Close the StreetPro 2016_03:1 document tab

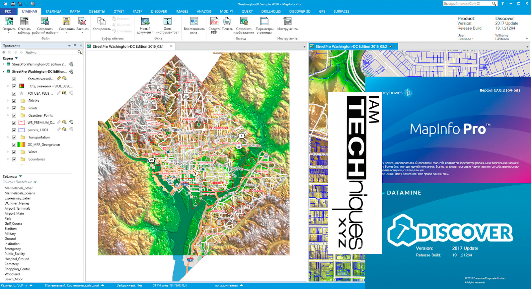[171, 46]
